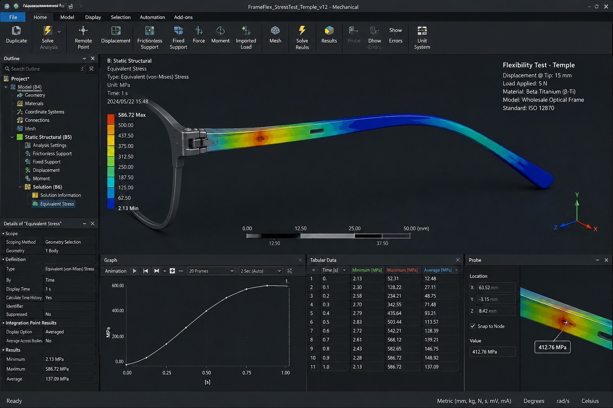Viewport: 613px width, 408px height.
Task: Open the 2 Sec (Auto) dropdown
Action: (261, 271)
